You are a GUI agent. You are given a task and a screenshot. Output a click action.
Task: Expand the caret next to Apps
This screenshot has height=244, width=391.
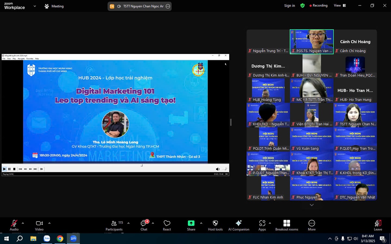click(x=270, y=223)
